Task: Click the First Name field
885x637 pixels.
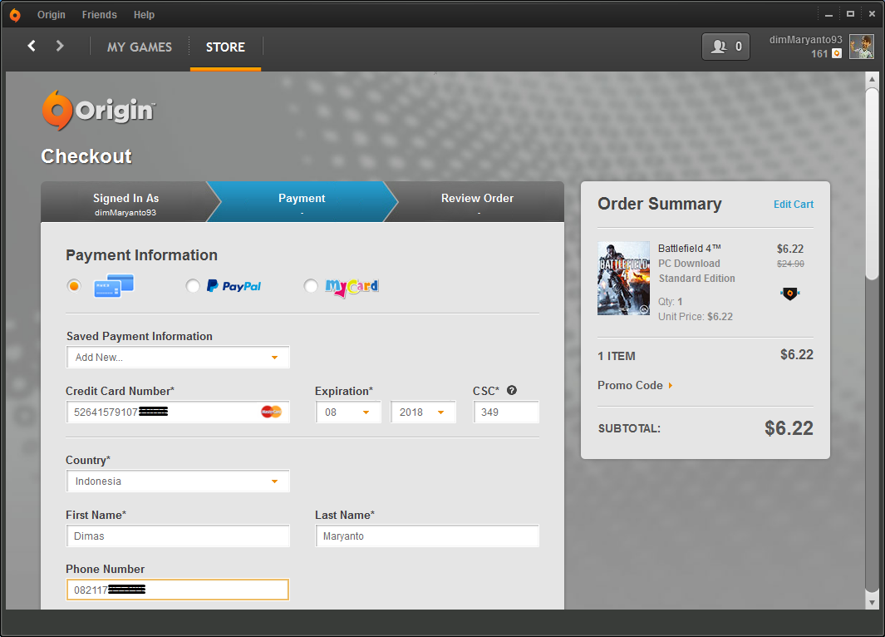Action: tap(178, 536)
